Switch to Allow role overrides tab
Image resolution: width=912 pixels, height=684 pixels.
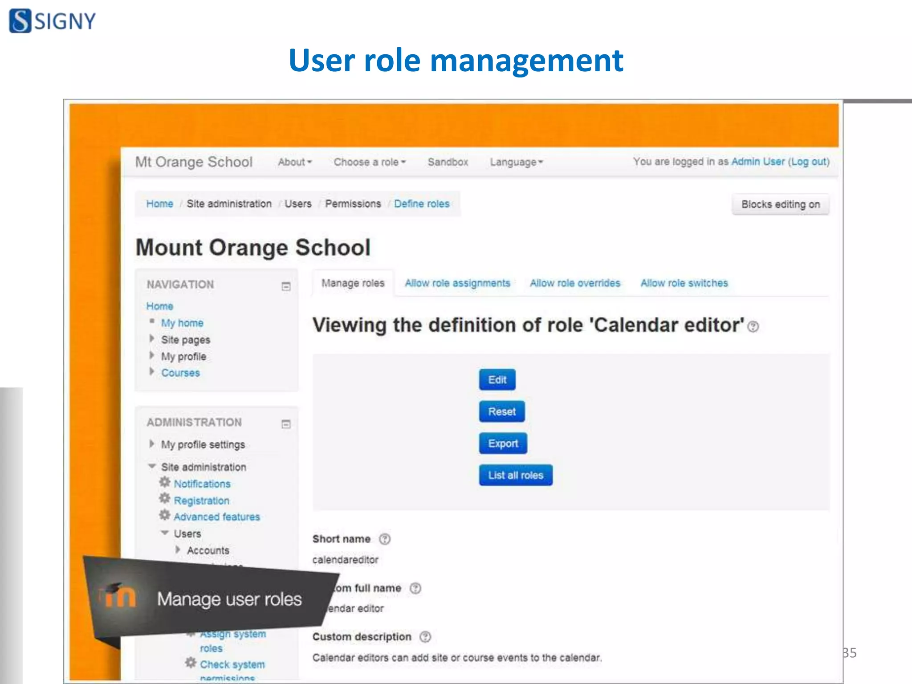coord(575,283)
